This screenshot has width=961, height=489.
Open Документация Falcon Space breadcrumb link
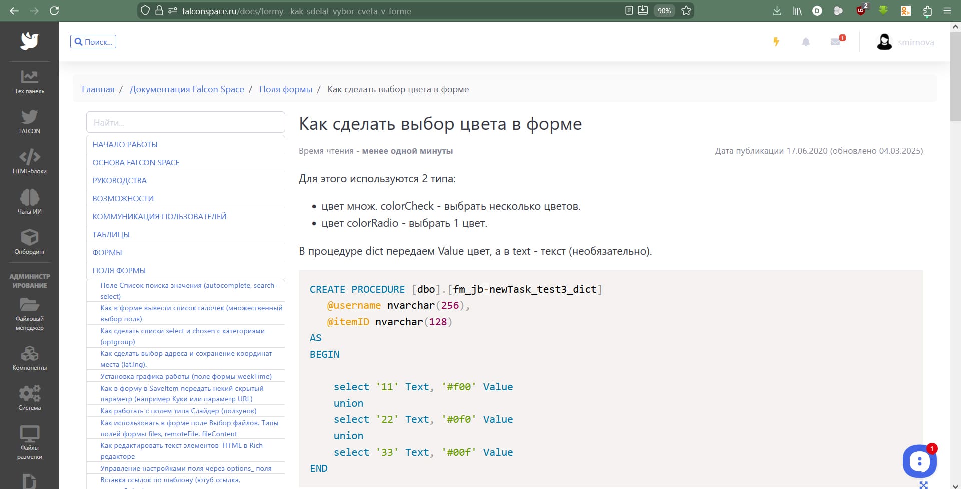187,89
